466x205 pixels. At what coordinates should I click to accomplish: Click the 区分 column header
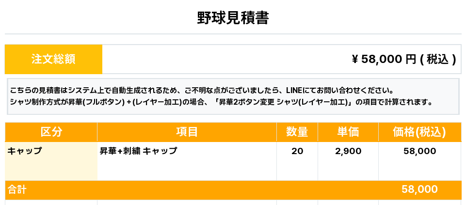point(51,132)
